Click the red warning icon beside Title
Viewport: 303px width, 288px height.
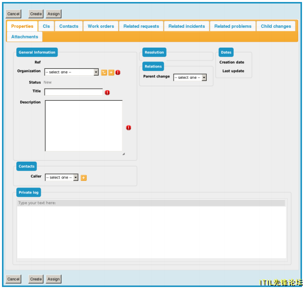107,93
